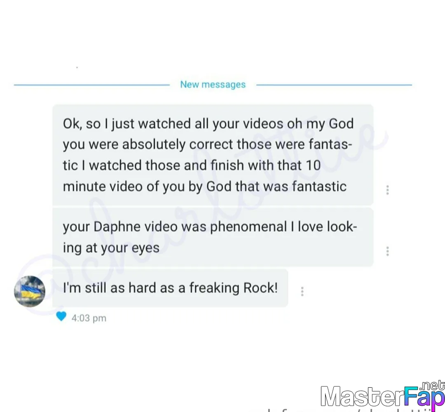The image size is (445, 412).
Task: Select the I'm still as hard message bubble
Action: (170, 288)
